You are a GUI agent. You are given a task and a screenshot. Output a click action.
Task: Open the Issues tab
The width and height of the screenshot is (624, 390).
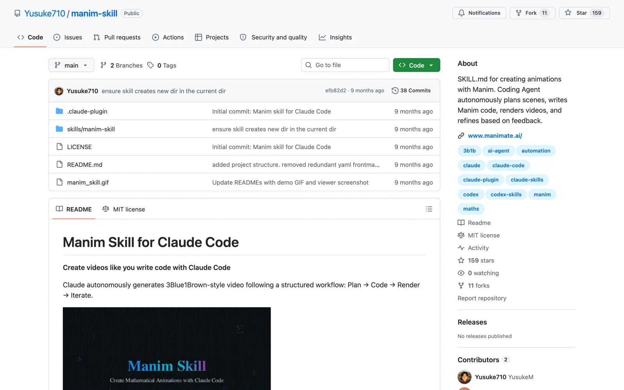(68, 37)
